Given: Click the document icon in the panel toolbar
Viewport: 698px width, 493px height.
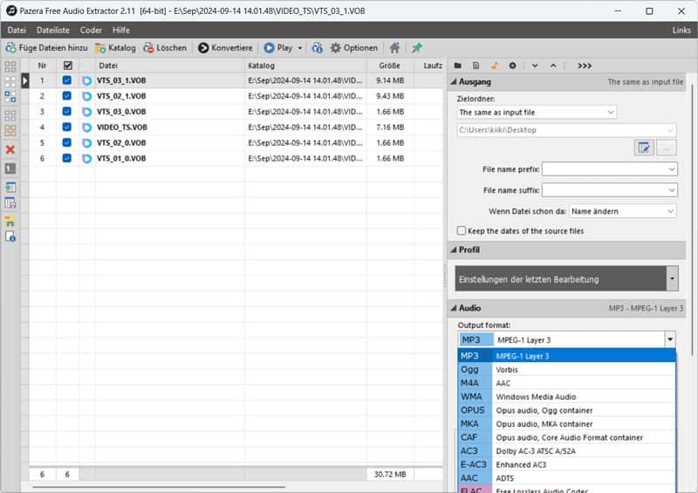Looking at the screenshot, I should coord(476,65).
